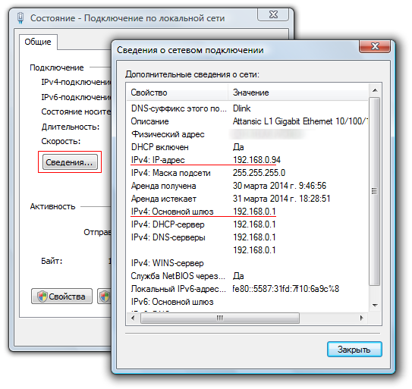Click the Значение column header

(x=298, y=93)
